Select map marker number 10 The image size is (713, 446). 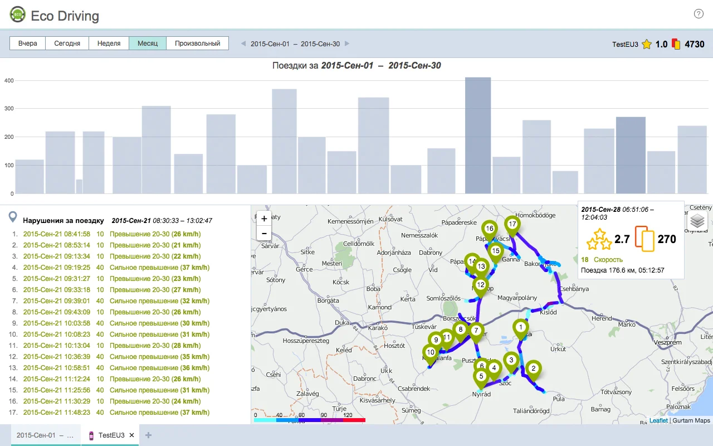point(430,352)
